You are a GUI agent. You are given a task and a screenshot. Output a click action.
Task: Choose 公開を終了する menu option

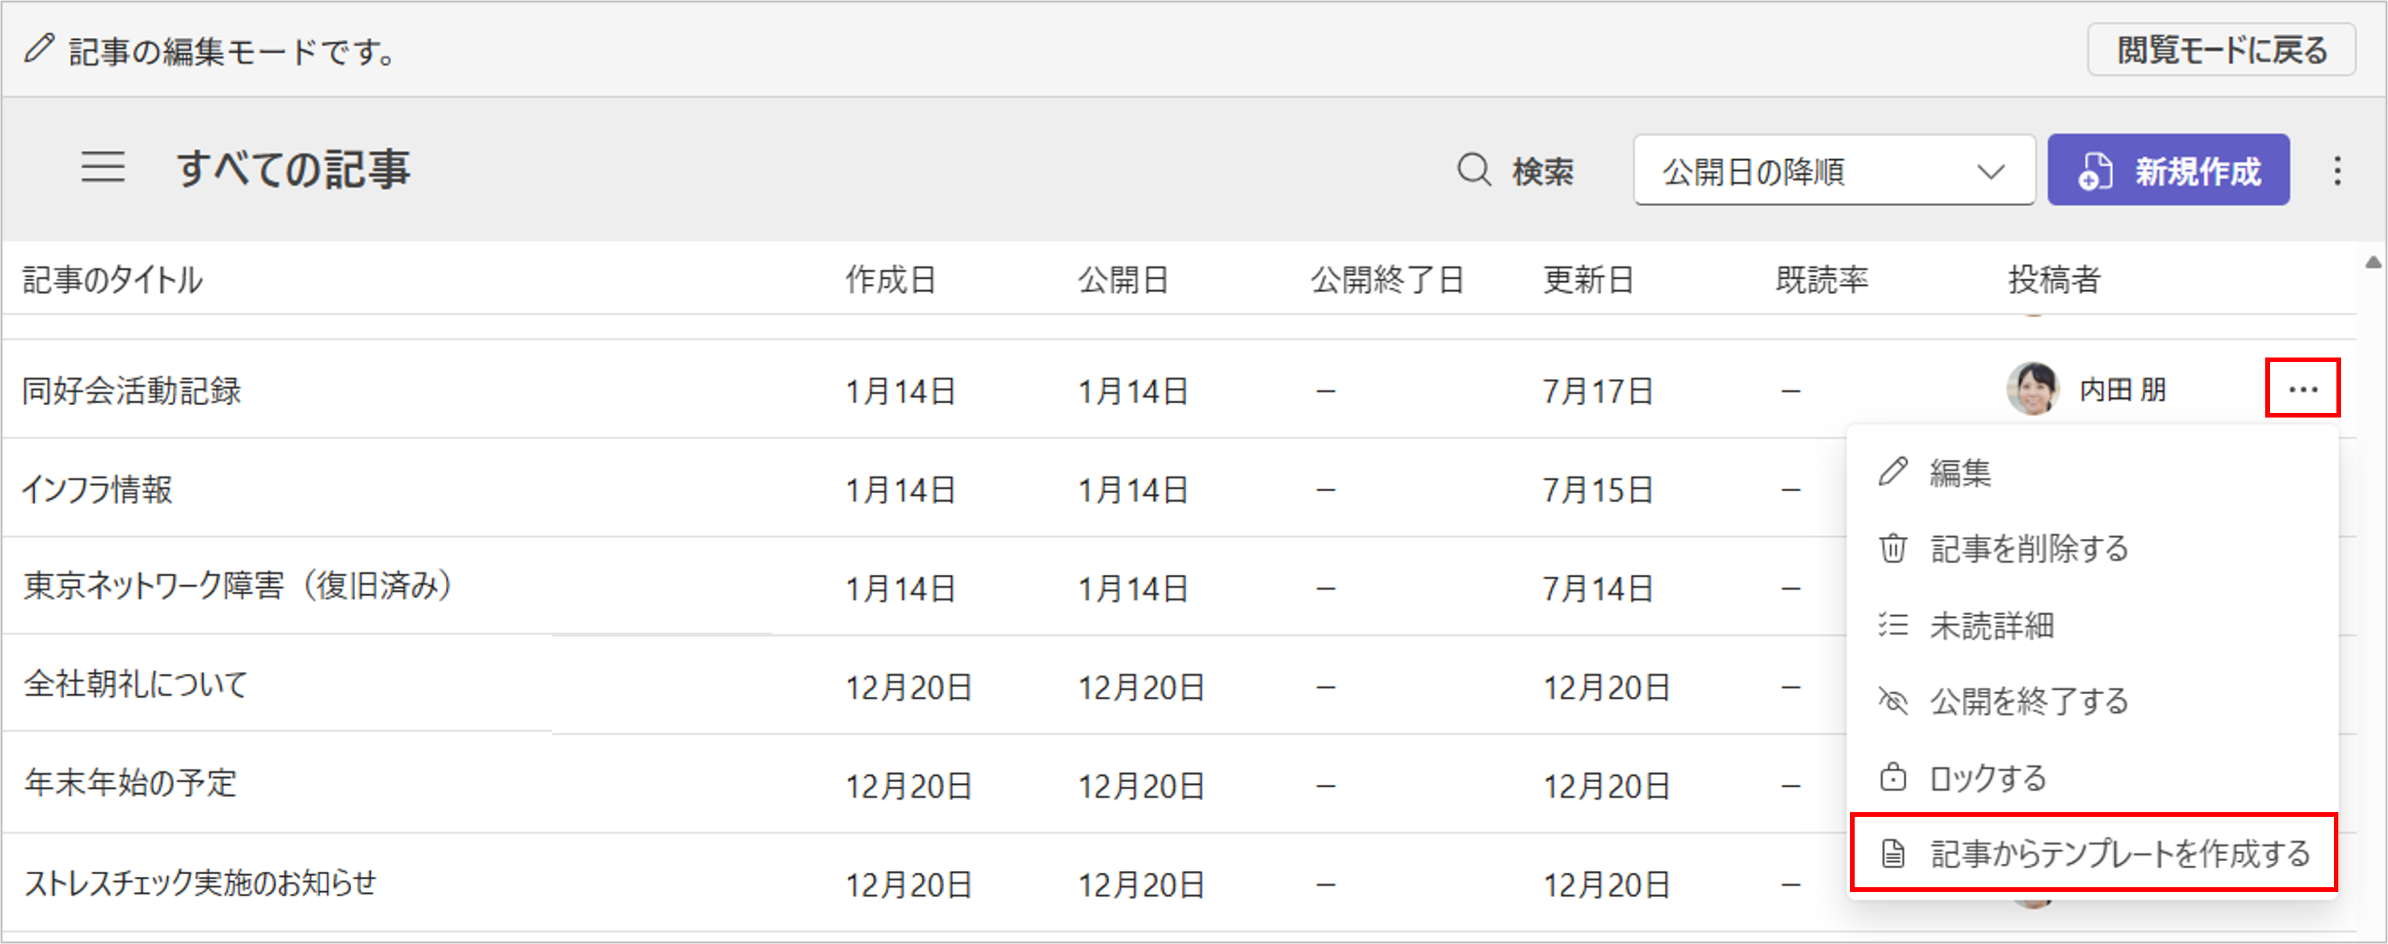coord(2092,701)
